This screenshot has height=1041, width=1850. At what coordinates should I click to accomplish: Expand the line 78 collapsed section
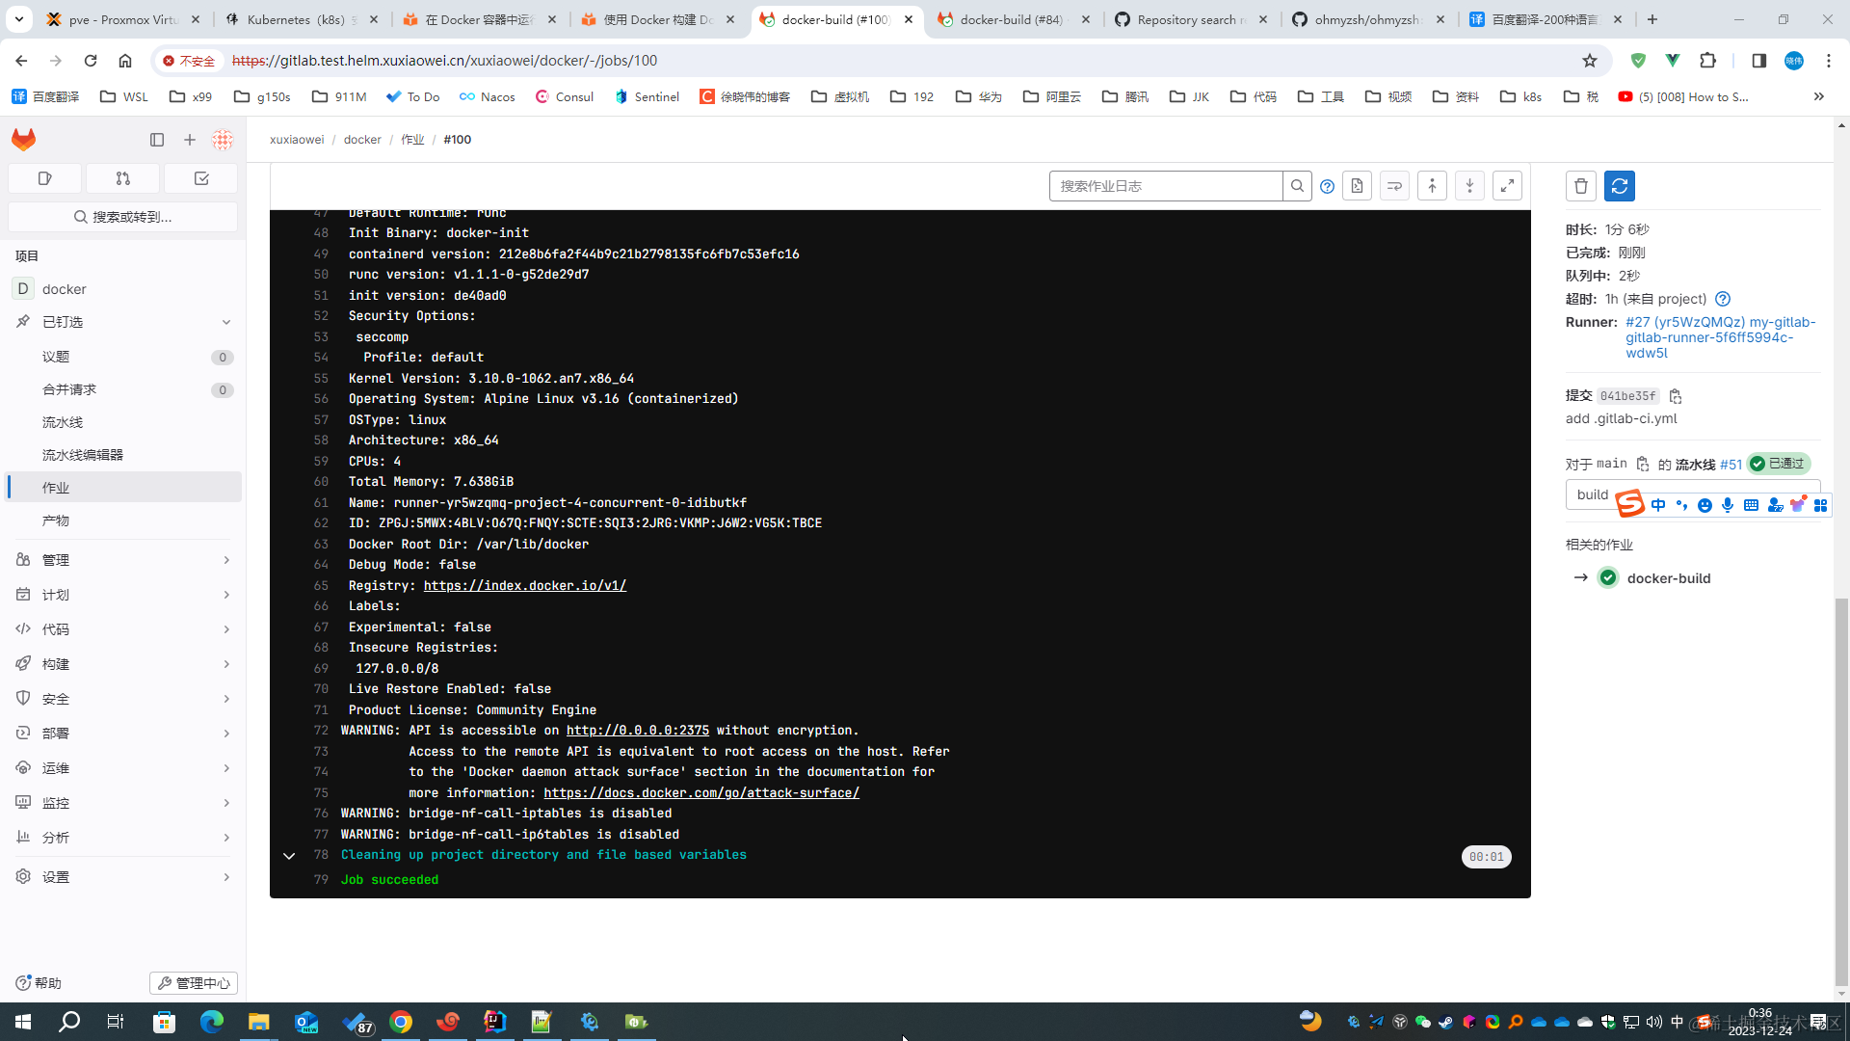(x=288, y=855)
